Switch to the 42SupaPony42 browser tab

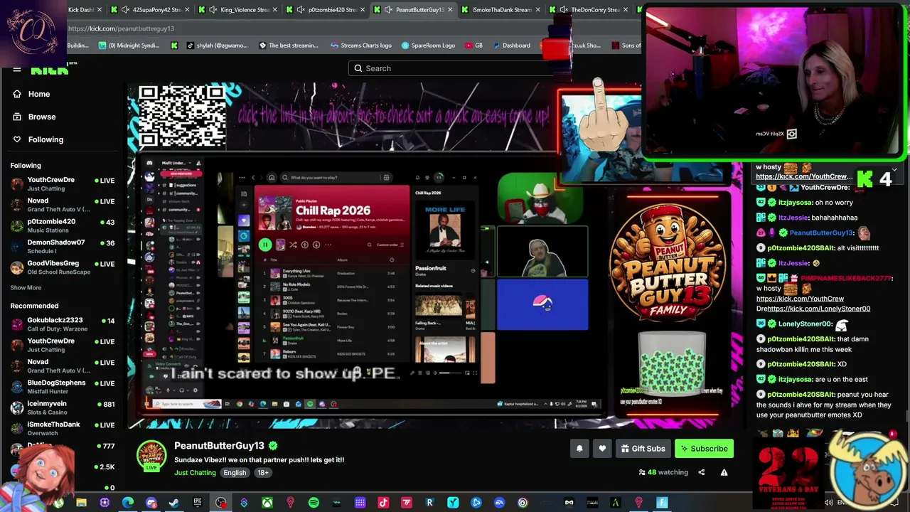pos(151,10)
